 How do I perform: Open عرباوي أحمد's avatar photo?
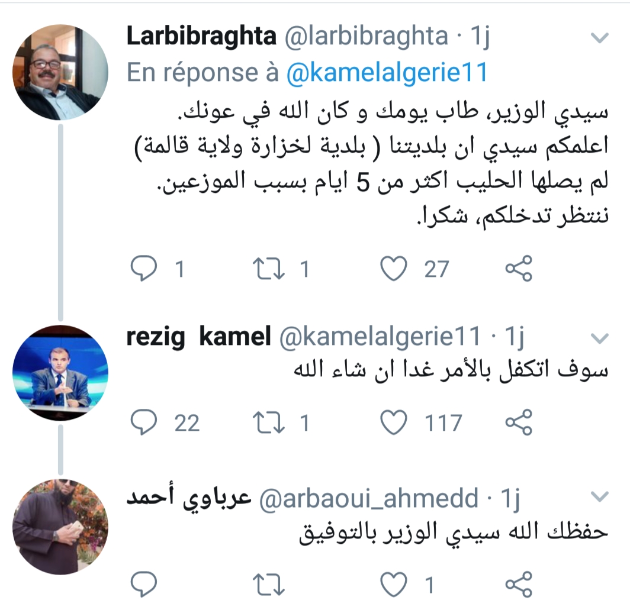click(x=60, y=527)
